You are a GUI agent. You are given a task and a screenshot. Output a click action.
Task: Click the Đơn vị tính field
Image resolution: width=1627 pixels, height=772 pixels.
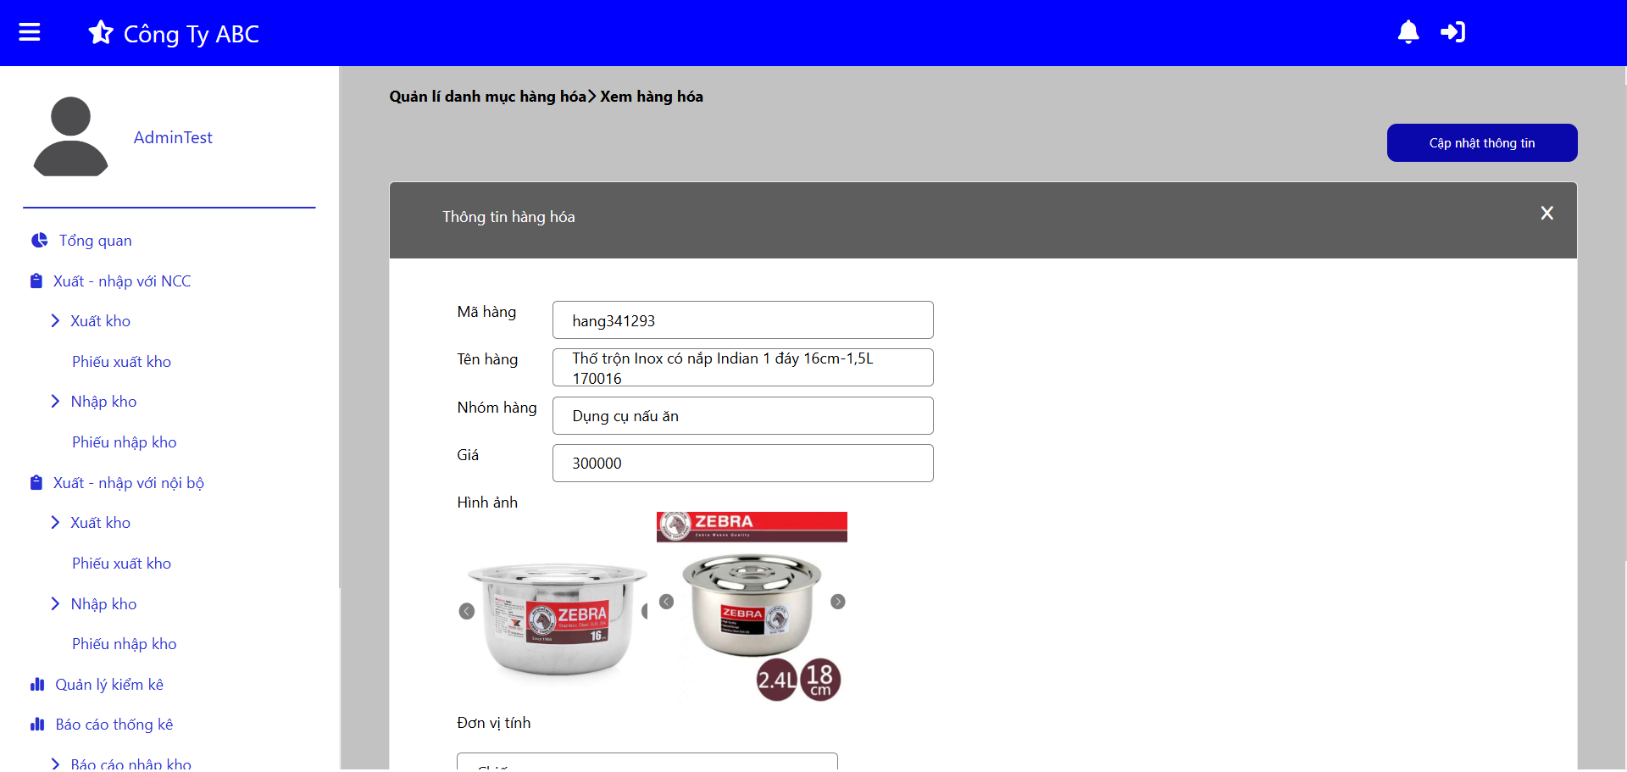[647, 761]
